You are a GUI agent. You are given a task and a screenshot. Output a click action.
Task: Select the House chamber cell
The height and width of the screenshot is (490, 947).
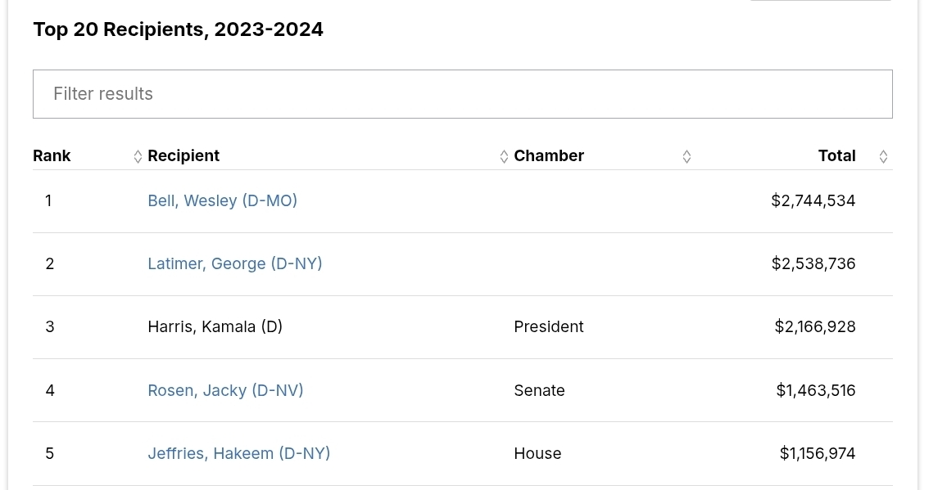pyautogui.click(x=537, y=453)
